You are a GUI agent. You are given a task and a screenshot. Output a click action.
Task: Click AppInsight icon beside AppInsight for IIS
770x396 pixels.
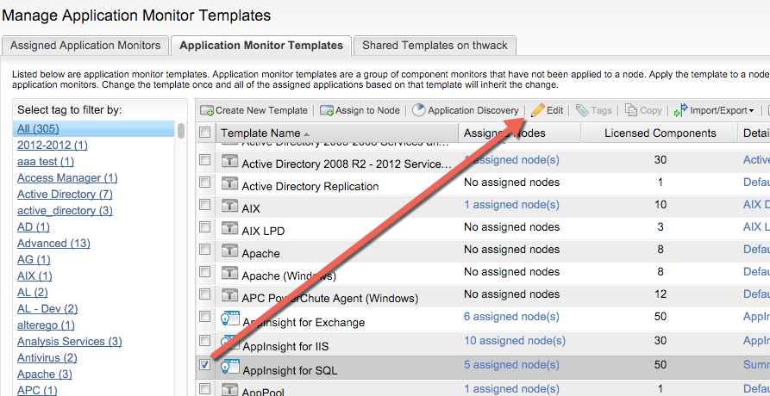tap(229, 342)
